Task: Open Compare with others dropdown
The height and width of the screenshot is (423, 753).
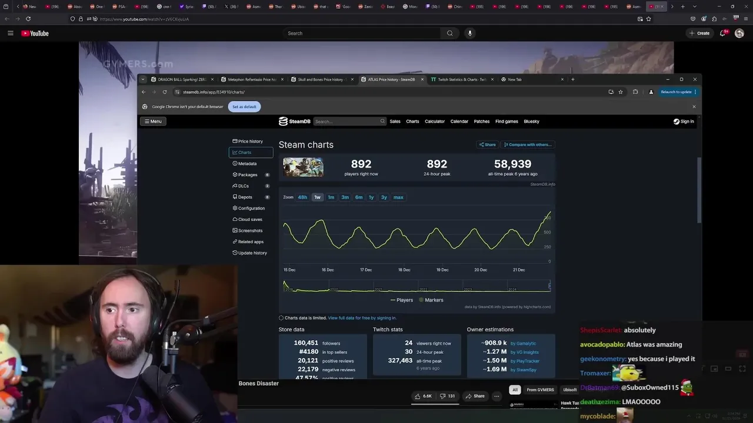Action: point(528,145)
